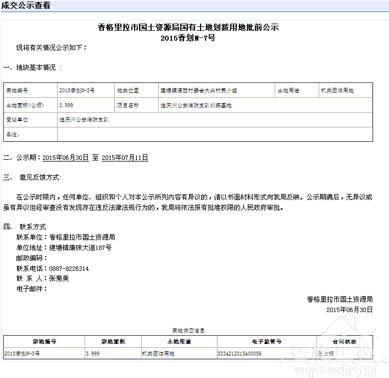Click the 受让单位 value 迪庆州公安消防支队

tap(84, 119)
